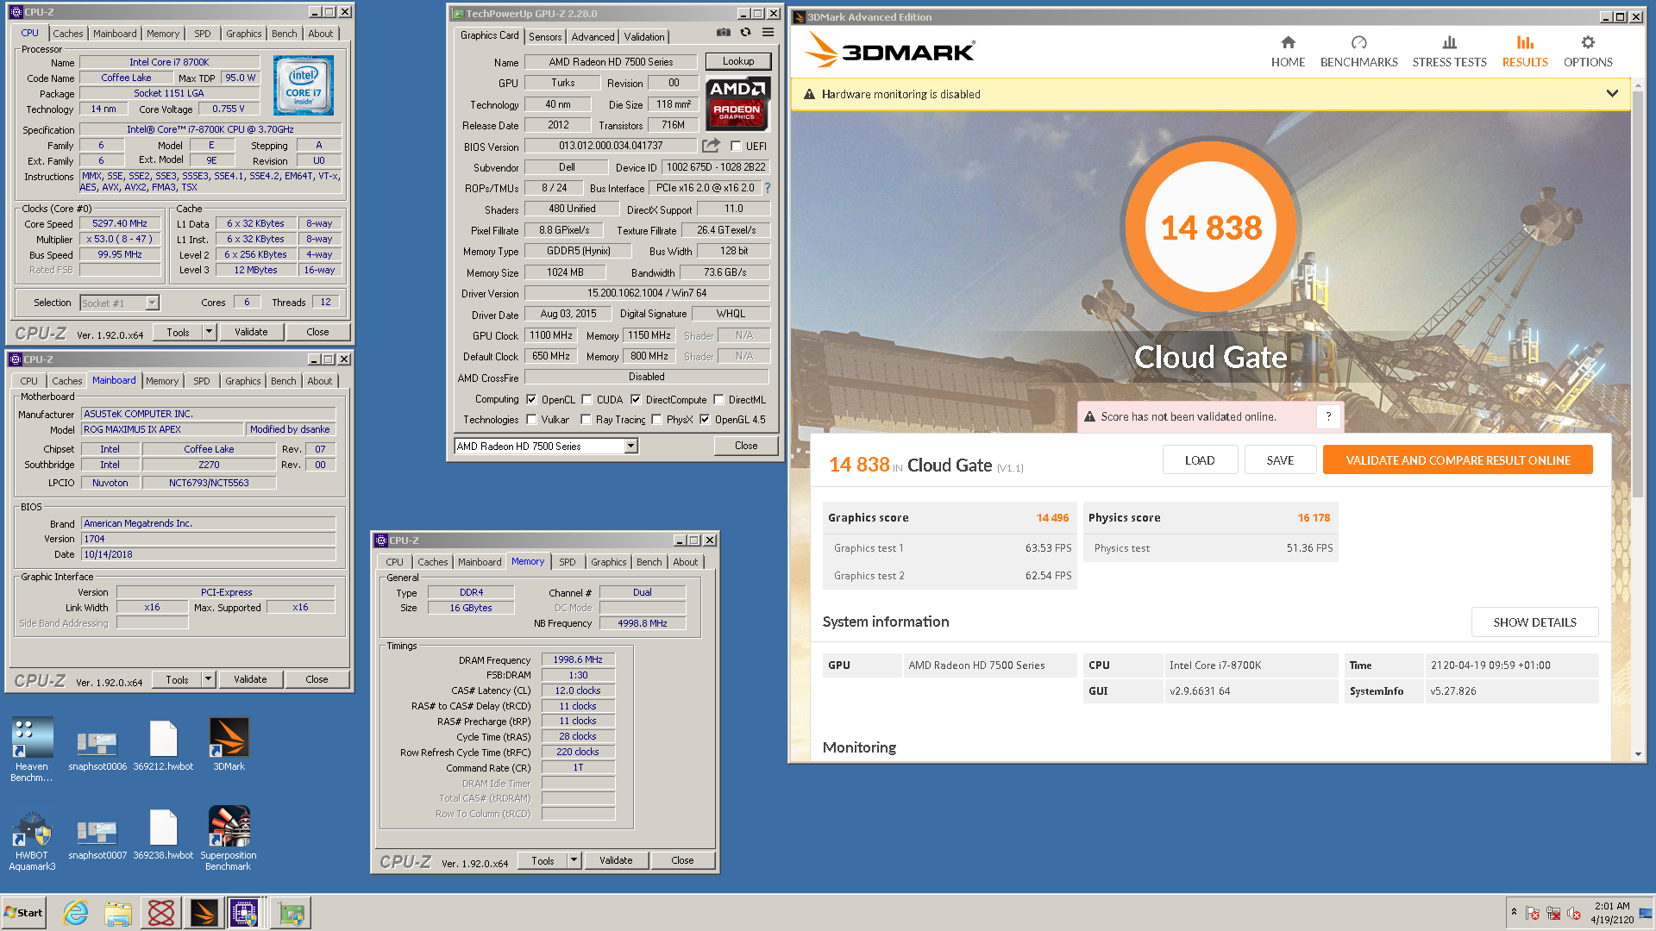The image size is (1656, 931).
Task: Open 3DMark RESULTS section
Action: [1525, 52]
